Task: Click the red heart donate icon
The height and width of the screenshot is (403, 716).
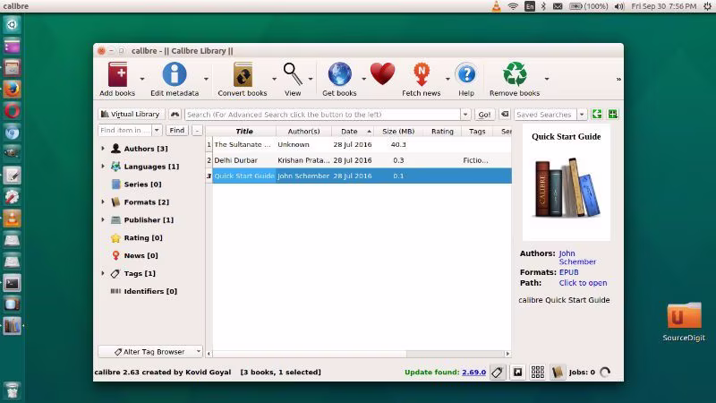Action: (x=383, y=74)
